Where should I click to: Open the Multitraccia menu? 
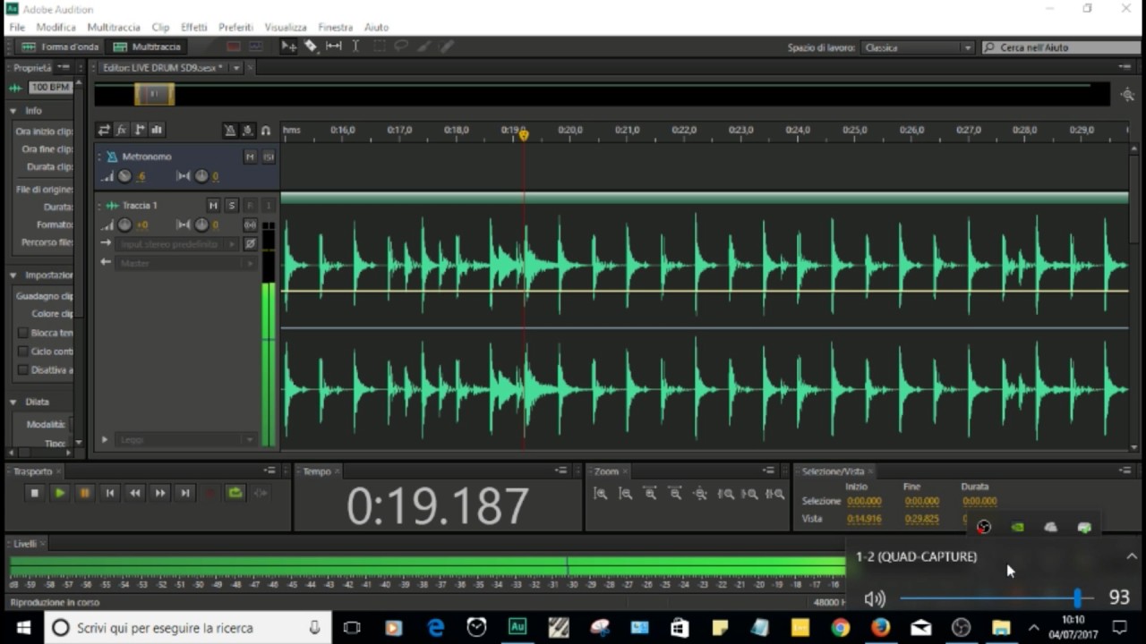coord(114,28)
